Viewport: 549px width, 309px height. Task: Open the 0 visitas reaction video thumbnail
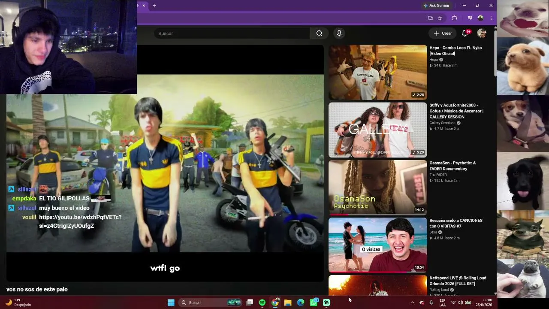[x=378, y=245]
